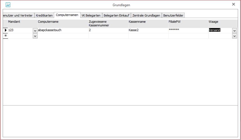241x140 pixels.
Task: Close the Grundlagen window
Action: coord(233,4)
